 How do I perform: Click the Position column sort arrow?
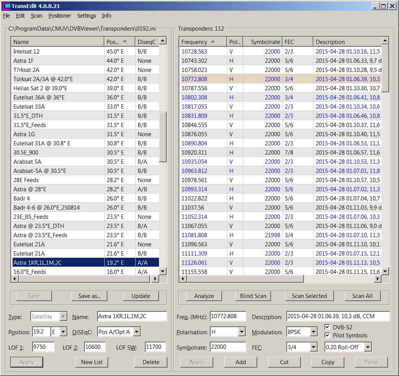(x=125, y=42)
